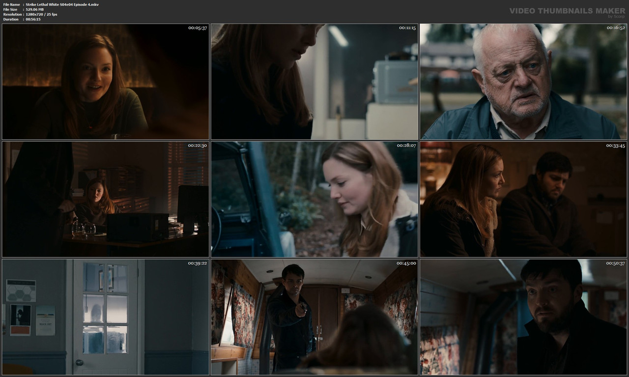Open the thumbnail at timestamp 00:05:37

105,81
